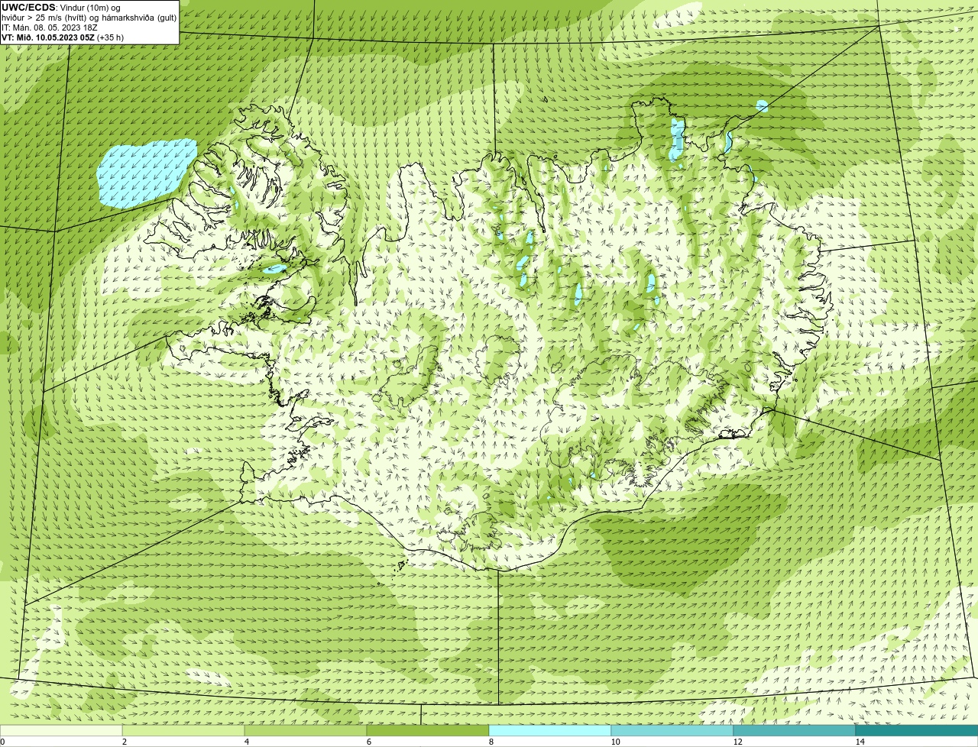Click the legend tick label "2"
This screenshot has height=747, width=978.
(124, 742)
